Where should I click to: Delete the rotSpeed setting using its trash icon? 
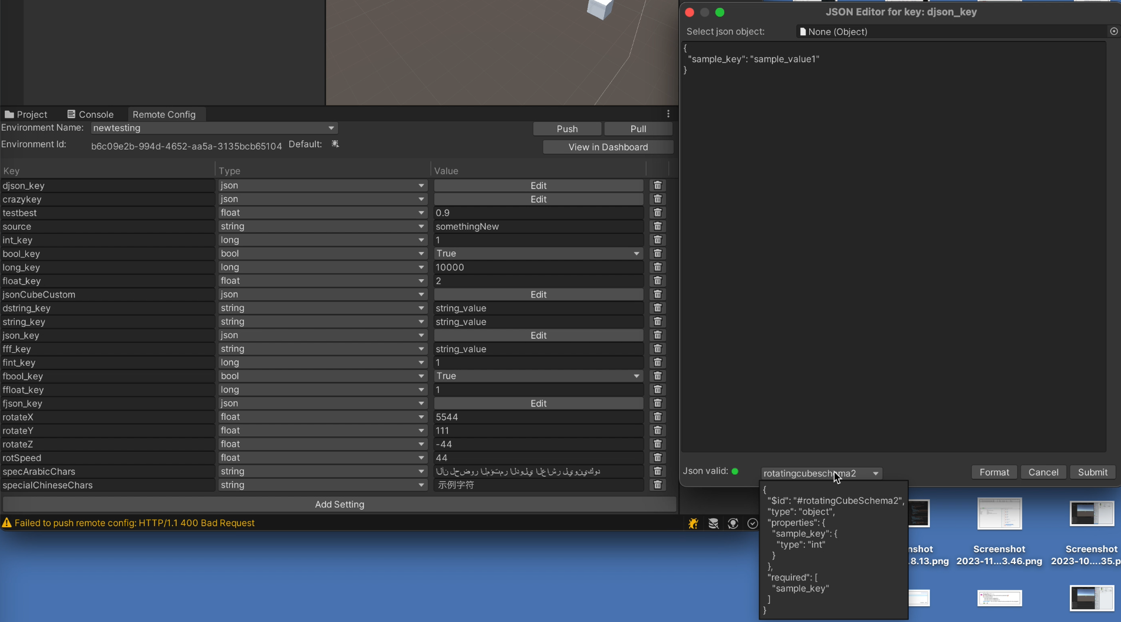[x=657, y=458]
